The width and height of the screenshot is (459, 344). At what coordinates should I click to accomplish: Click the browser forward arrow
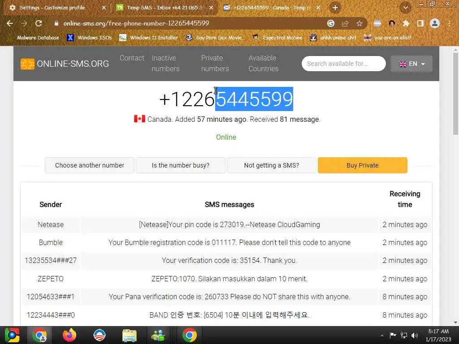pos(24,23)
